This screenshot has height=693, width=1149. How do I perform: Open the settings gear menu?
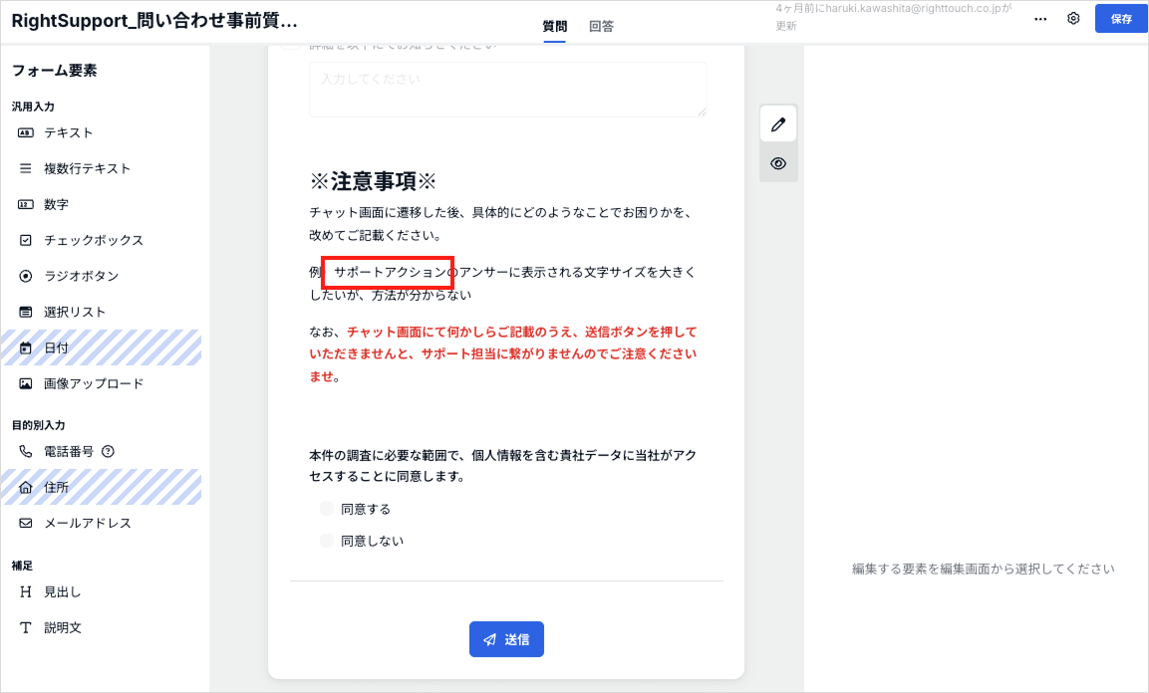pyautogui.click(x=1073, y=19)
